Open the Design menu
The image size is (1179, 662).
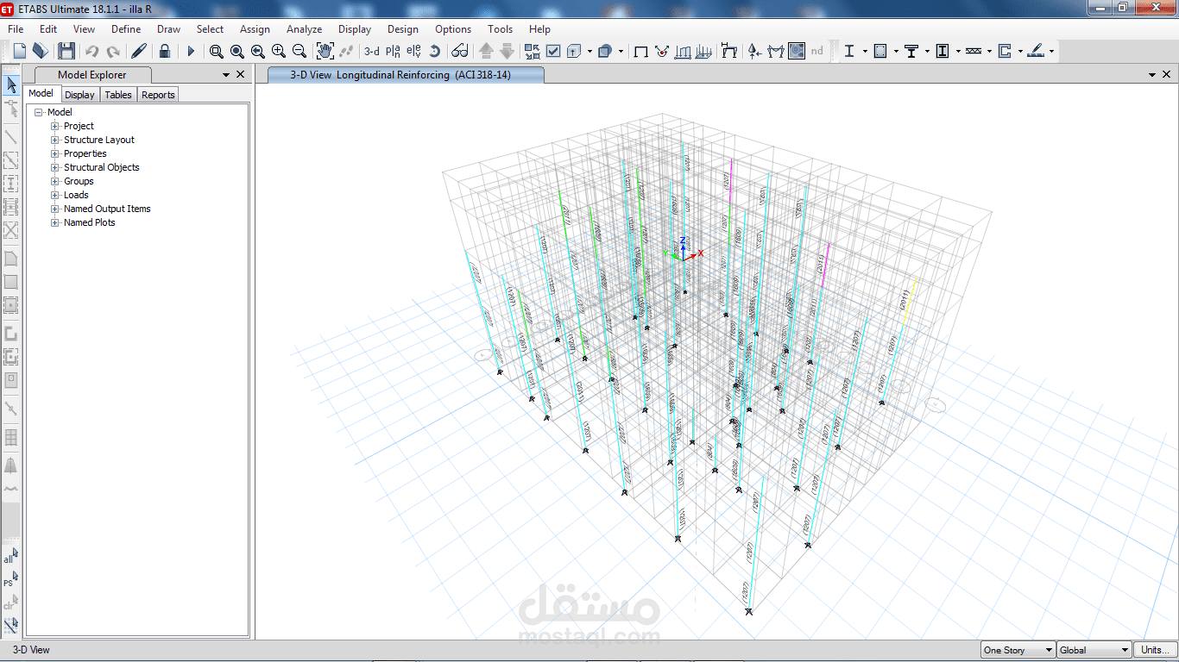[402, 29]
